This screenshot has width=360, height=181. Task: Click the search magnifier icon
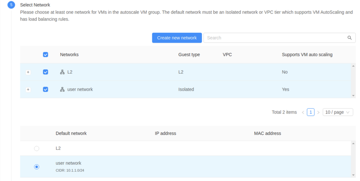349,38
